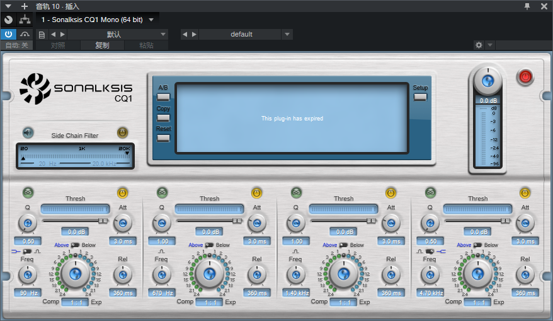Click the Side Chain Filter listen speaker icon
The height and width of the screenshot is (321, 553).
(x=28, y=133)
